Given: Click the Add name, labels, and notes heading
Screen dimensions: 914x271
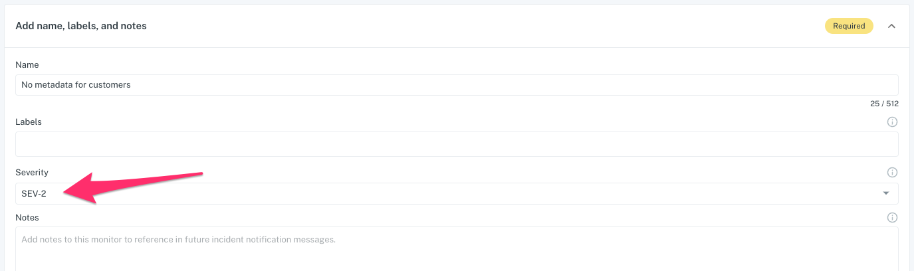Looking at the screenshot, I should tap(81, 26).
